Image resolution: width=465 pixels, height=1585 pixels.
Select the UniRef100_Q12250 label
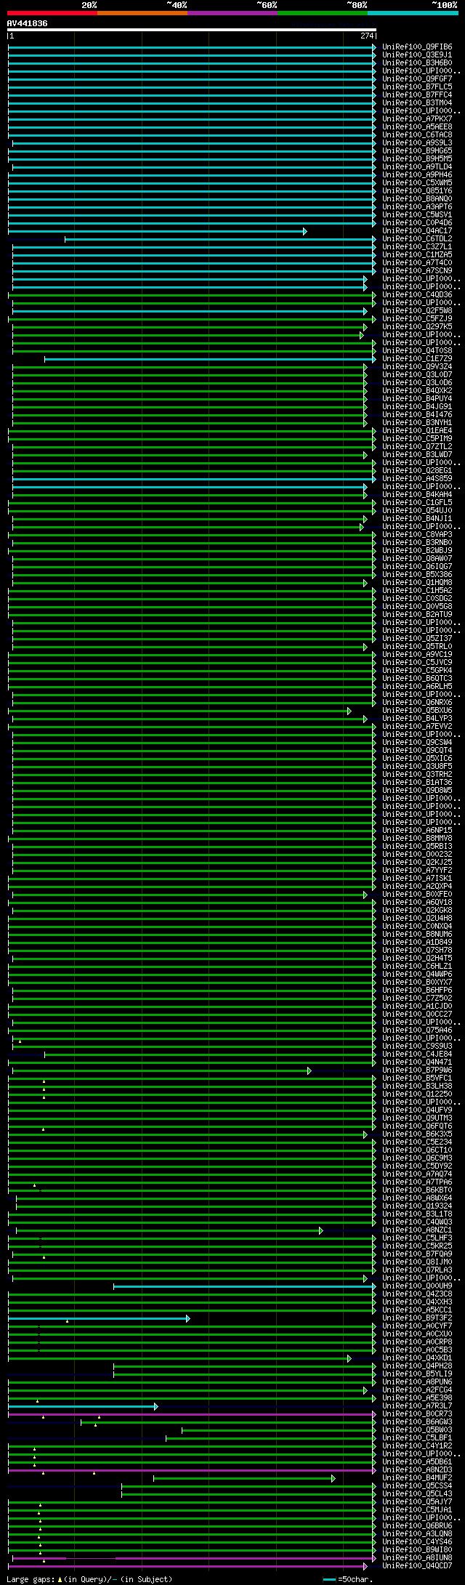click(x=417, y=1094)
